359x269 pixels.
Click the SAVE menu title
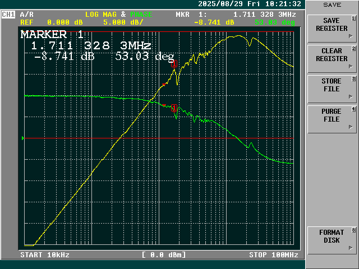pyautogui.click(x=332, y=4)
